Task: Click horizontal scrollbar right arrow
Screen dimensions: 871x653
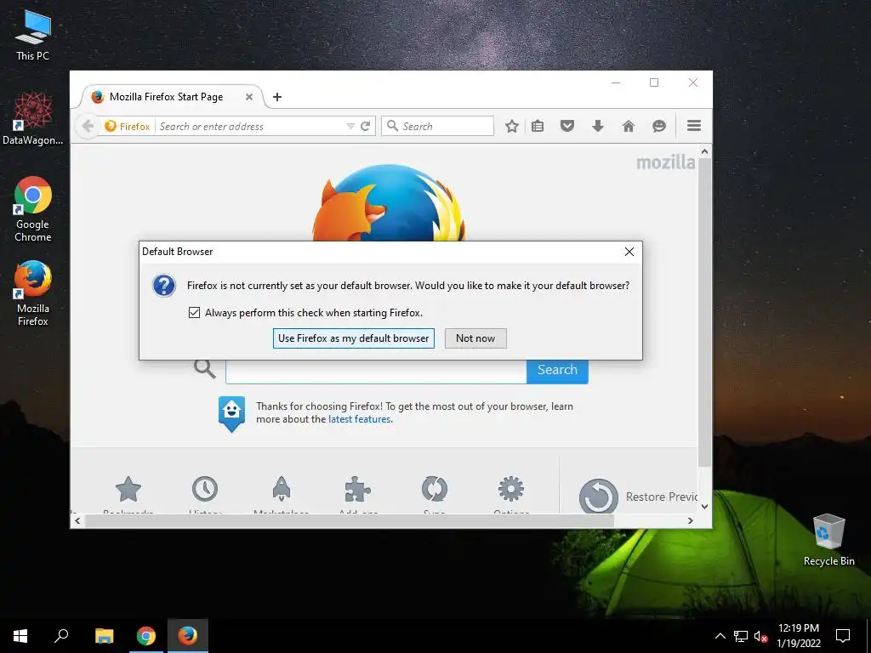Action: point(691,521)
